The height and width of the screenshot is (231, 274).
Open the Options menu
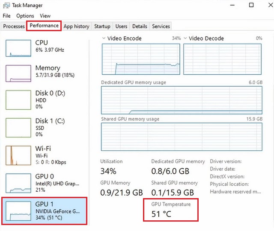pyautogui.click(x=25, y=16)
